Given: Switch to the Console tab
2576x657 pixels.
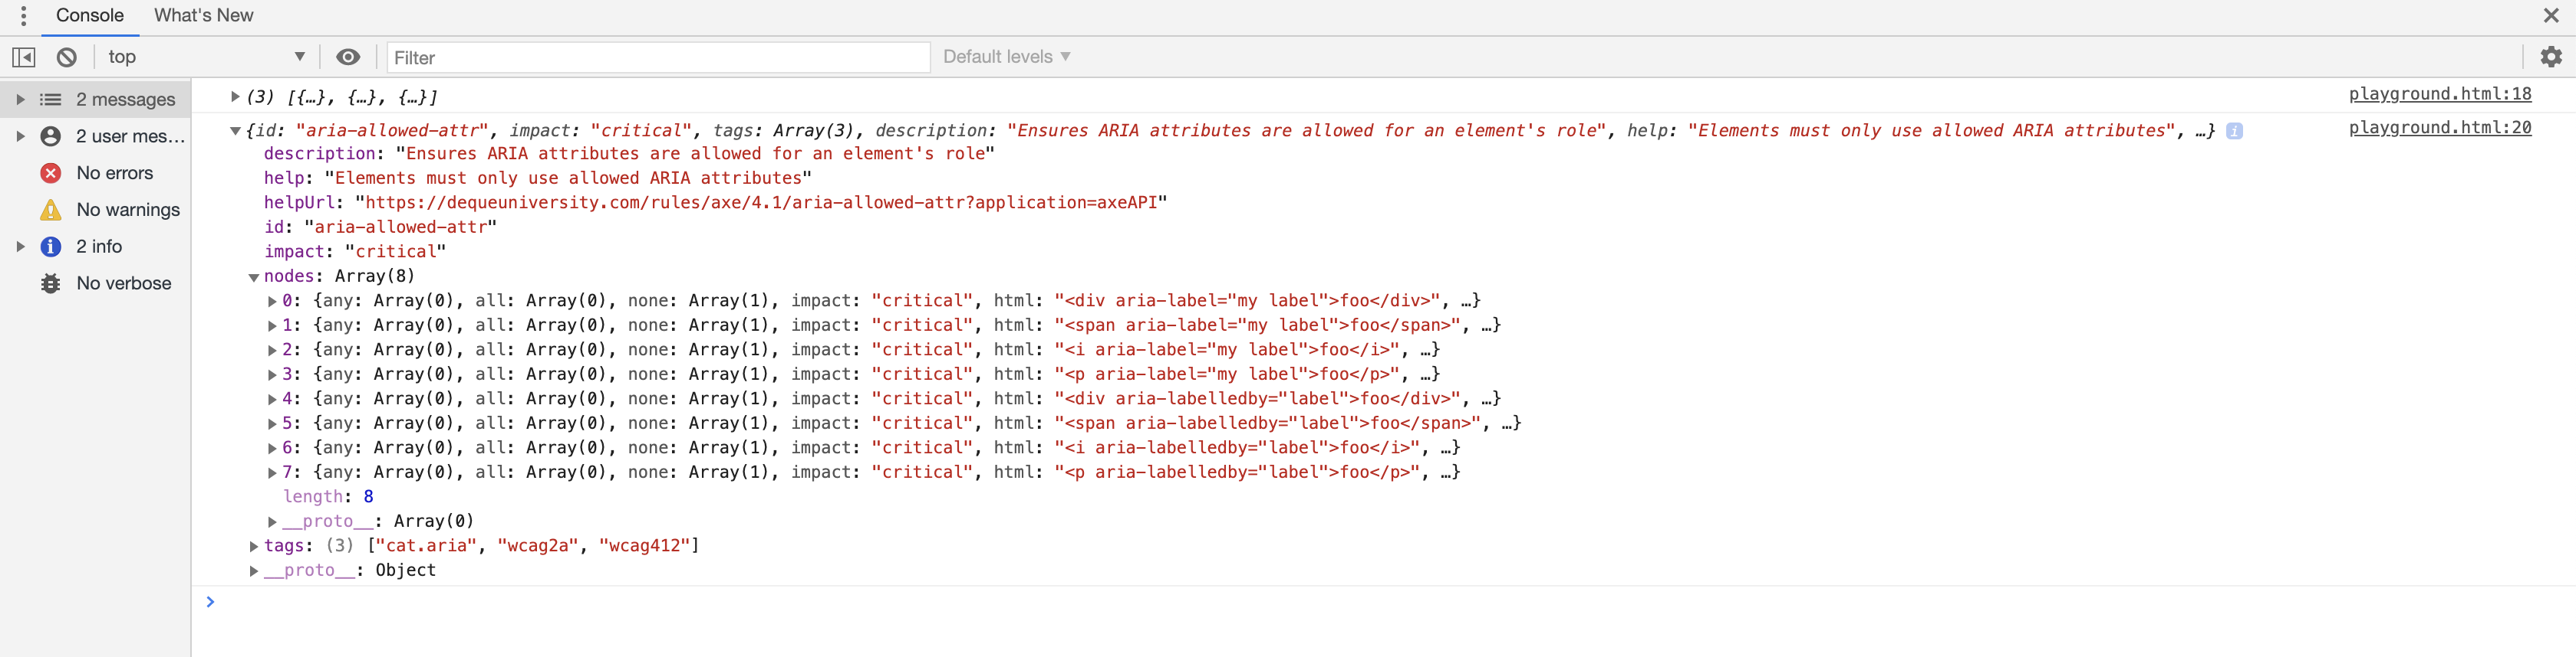Looking at the screenshot, I should coord(90,16).
